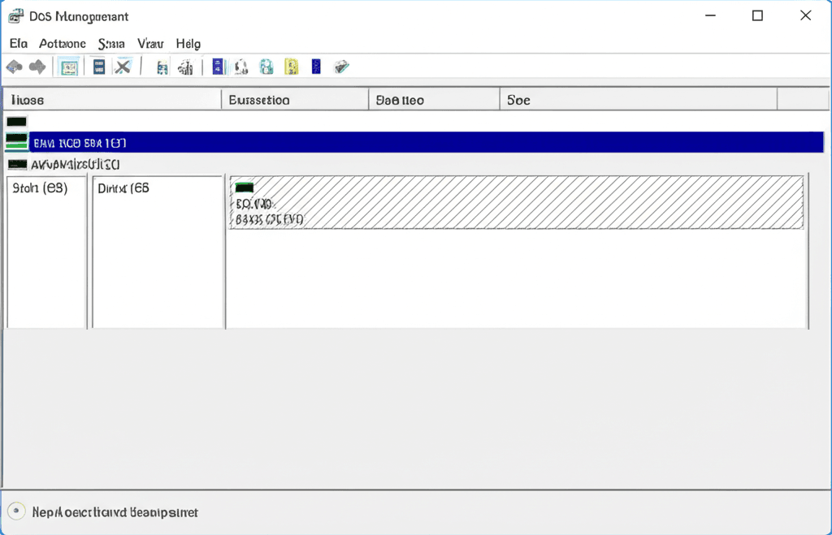The width and height of the screenshot is (832, 535).
Task: Click the Show/Hide Console Tree toolbar icon
Action: coord(69,66)
